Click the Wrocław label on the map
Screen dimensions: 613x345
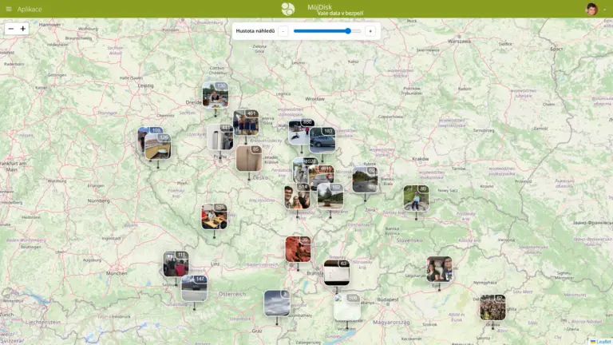click(314, 99)
